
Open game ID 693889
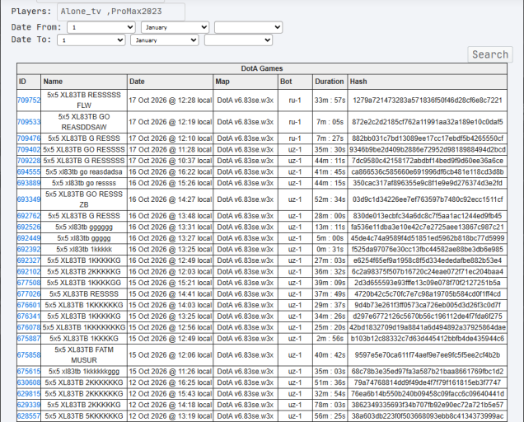[29, 183]
